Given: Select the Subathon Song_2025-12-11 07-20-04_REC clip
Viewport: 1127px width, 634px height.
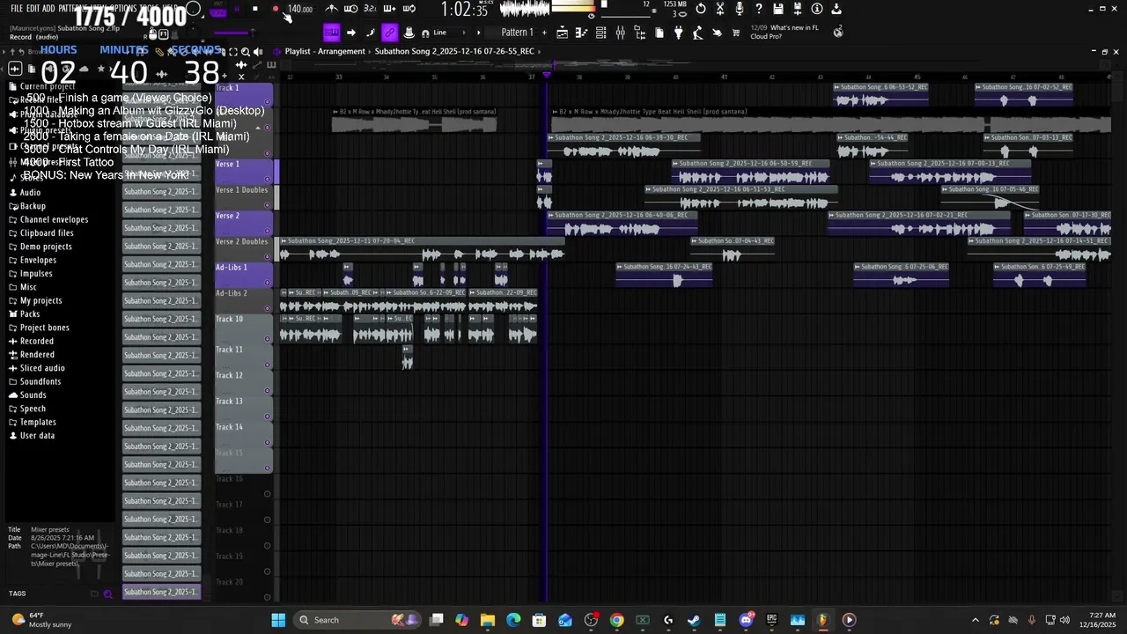Looking at the screenshot, I should (421, 249).
